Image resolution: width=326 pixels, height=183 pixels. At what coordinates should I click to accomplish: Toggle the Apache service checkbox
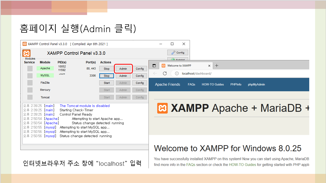tap(30, 68)
